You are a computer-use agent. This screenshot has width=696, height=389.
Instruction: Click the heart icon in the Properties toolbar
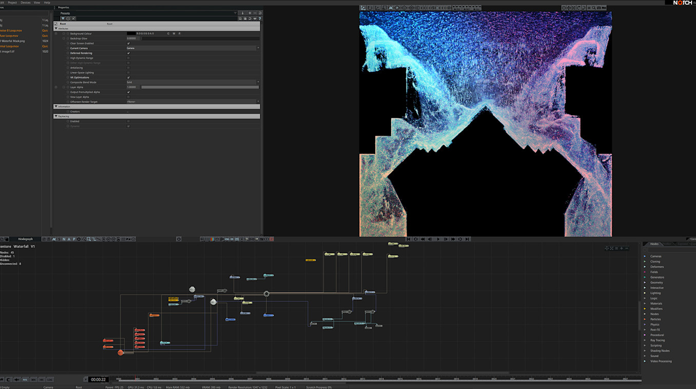click(x=255, y=18)
